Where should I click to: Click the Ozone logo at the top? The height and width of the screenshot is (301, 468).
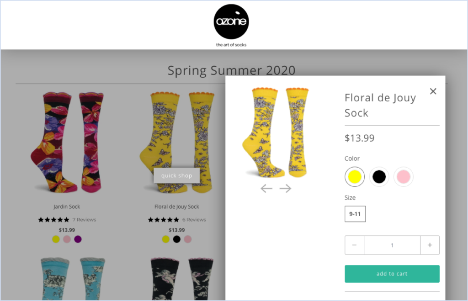point(231,21)
